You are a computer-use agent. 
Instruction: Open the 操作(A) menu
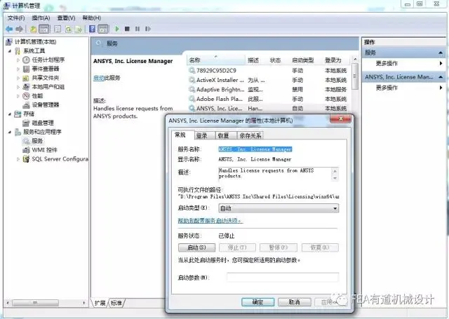[41, 18]
